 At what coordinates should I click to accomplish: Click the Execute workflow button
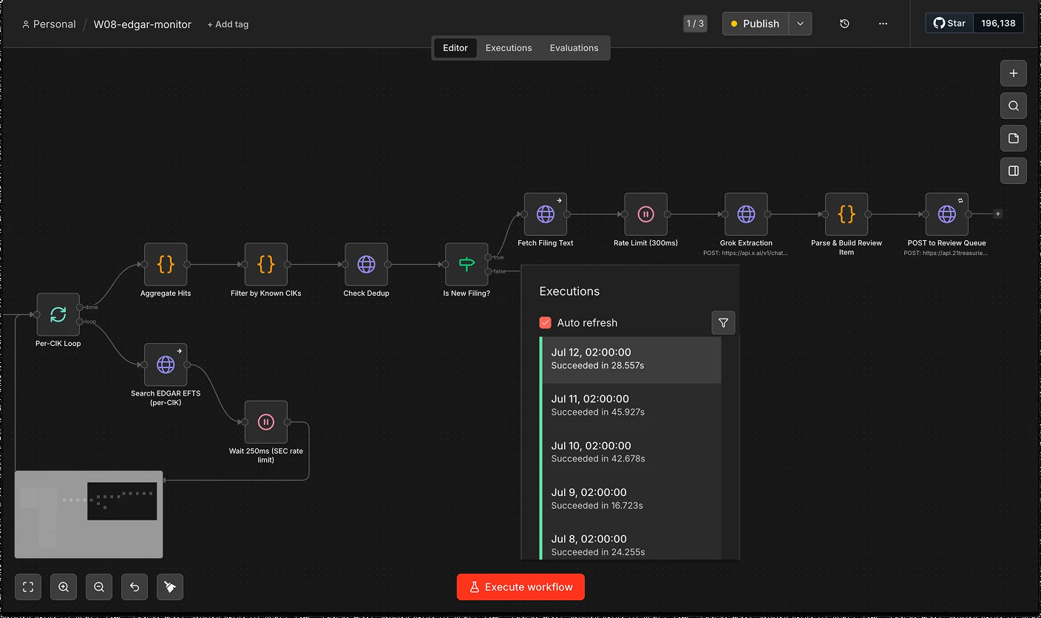pyautogui.click(x=520, y=587)
